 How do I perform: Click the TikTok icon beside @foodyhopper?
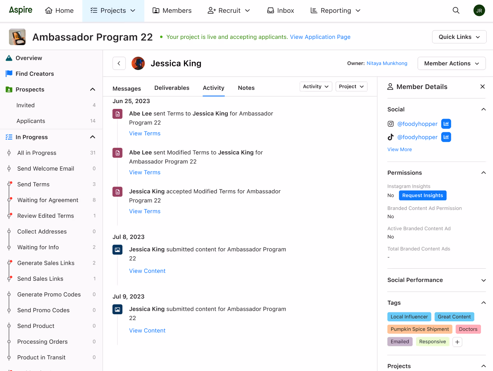[x=391, y=137]
